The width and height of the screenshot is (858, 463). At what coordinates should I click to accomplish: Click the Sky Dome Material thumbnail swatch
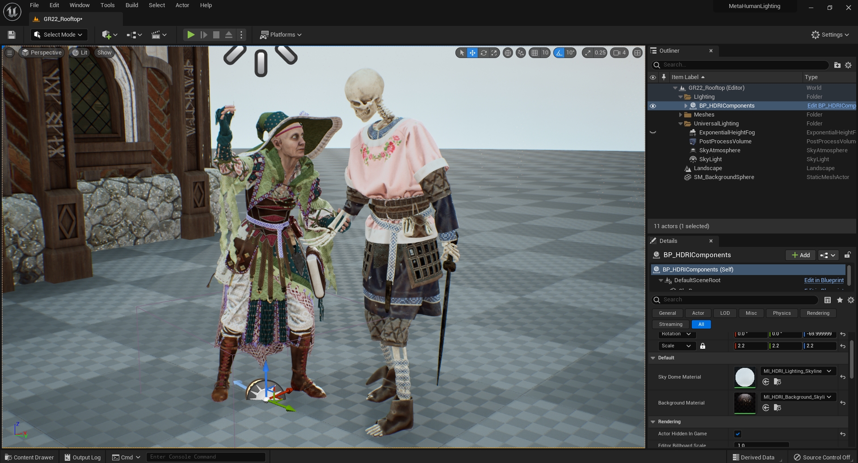(x=744, y=377)
